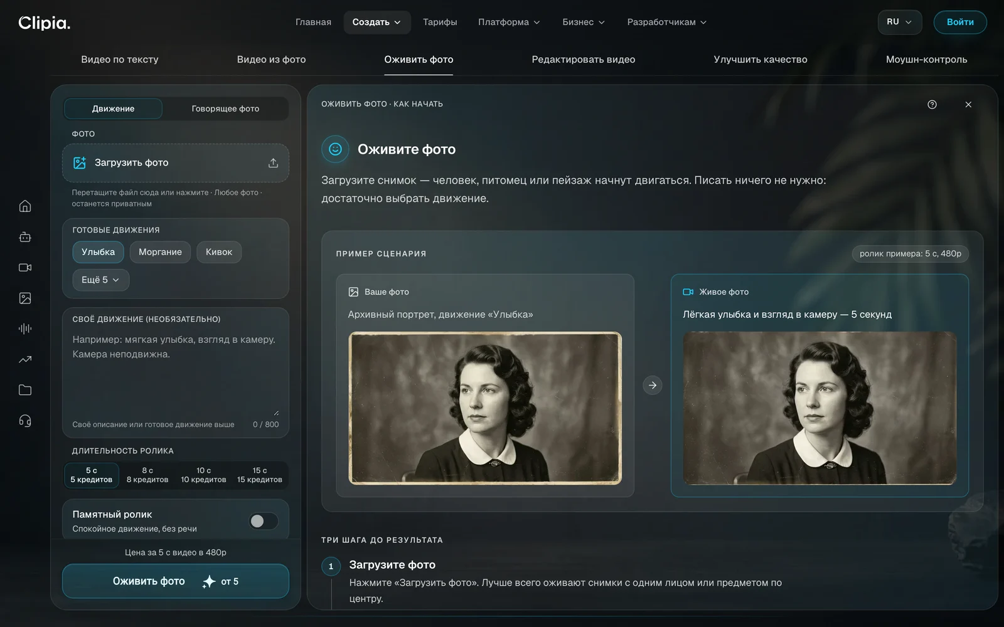The image size is (1004, 627).
Task: Open the RU language dropdown
Action: 899,22
